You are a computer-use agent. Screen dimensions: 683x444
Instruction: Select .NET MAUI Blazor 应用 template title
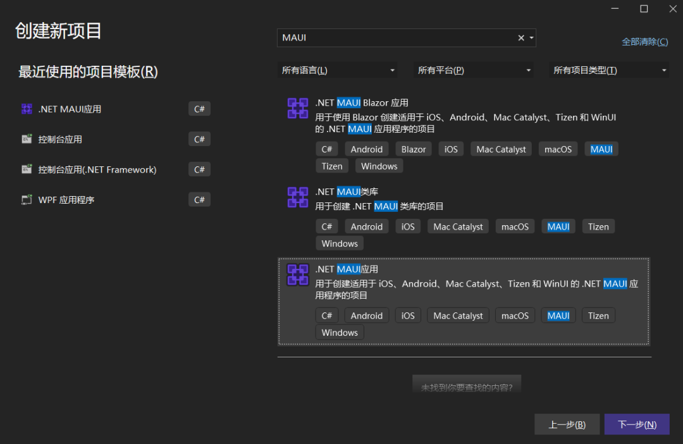(362, 103)
